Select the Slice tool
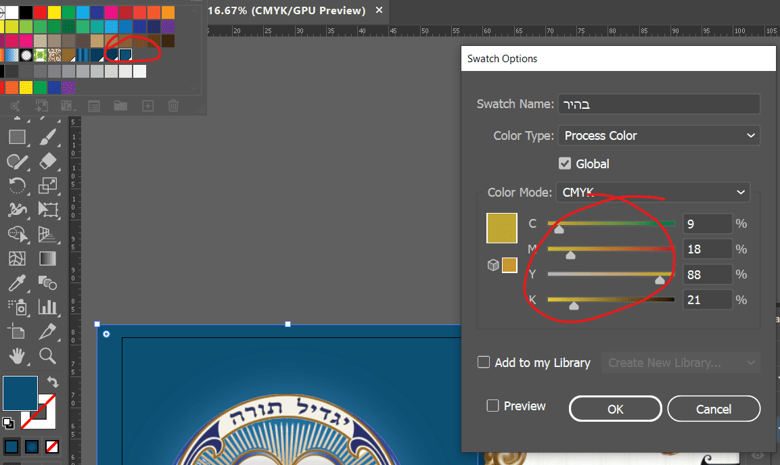This screenshot has height=465, width=780. point(48,331)
